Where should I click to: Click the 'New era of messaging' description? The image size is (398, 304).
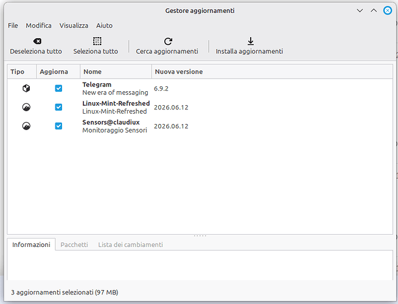[115, 92]
